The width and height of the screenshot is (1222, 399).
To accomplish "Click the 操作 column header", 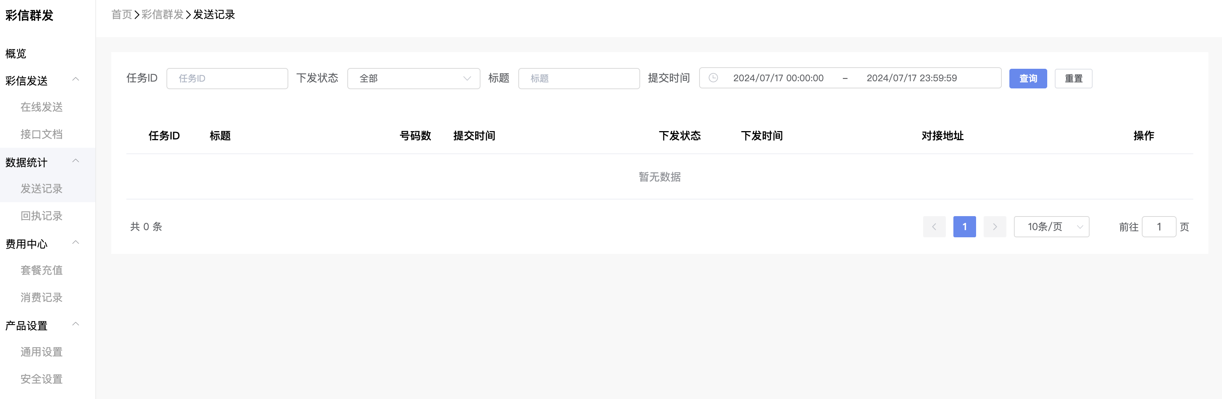I will [x=1144, y=136].
